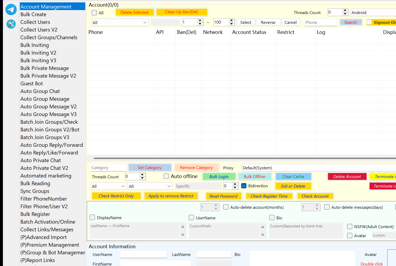Click the Clear Cache button
This screenshot has height=266, width=396.
coord(293,176)
